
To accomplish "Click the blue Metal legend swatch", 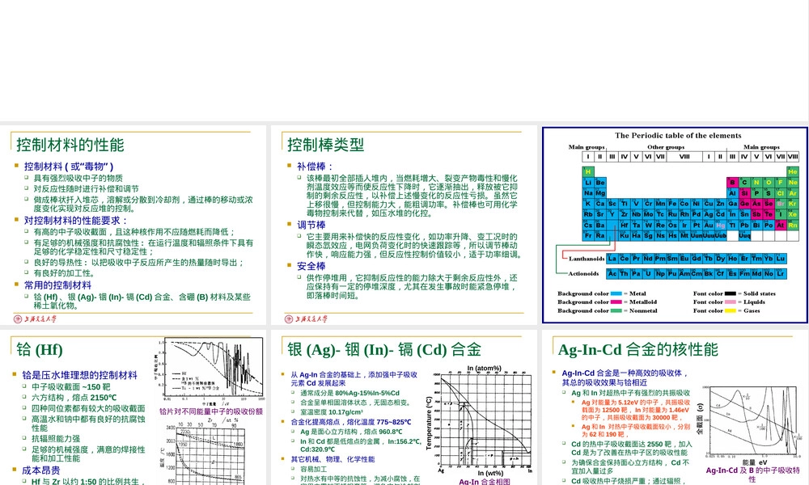I will (616, 293).
